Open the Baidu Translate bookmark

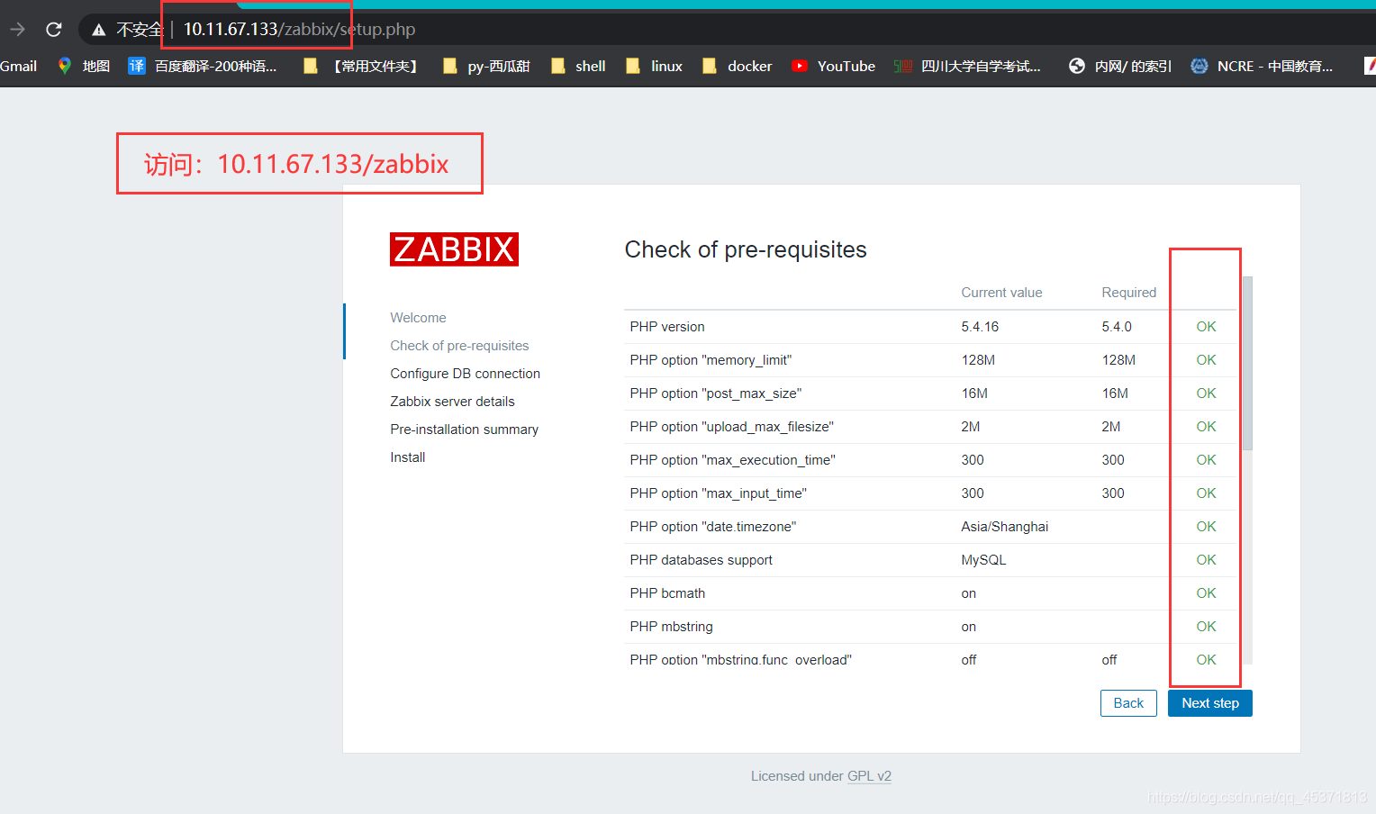click(203, 66)
